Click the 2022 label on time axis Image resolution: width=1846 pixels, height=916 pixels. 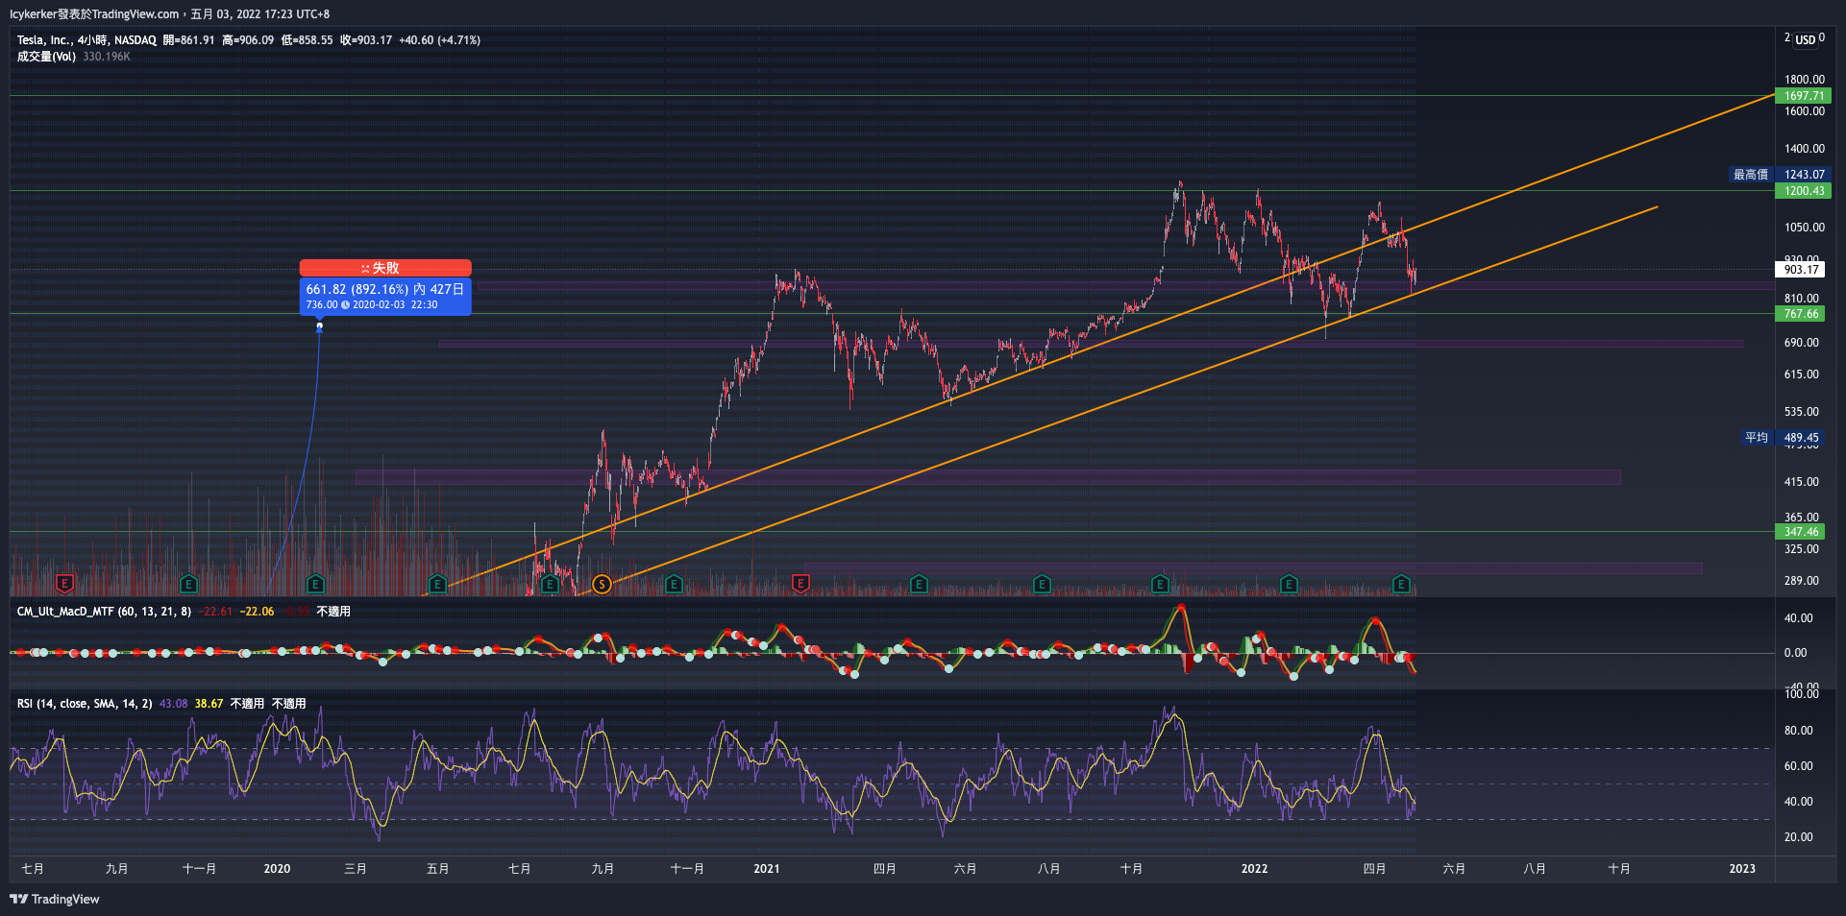[1254, 869]
